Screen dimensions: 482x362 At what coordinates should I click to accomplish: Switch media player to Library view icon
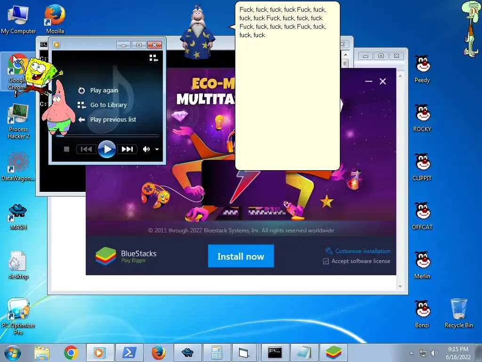coord(153,58)
